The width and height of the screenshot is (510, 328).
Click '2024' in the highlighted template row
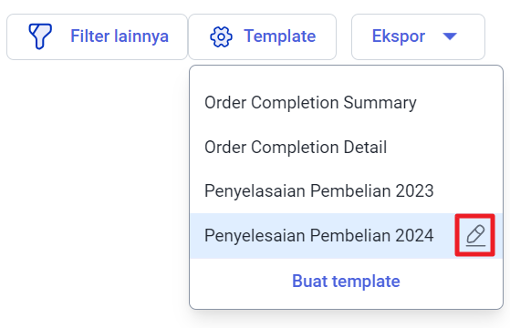414,235
